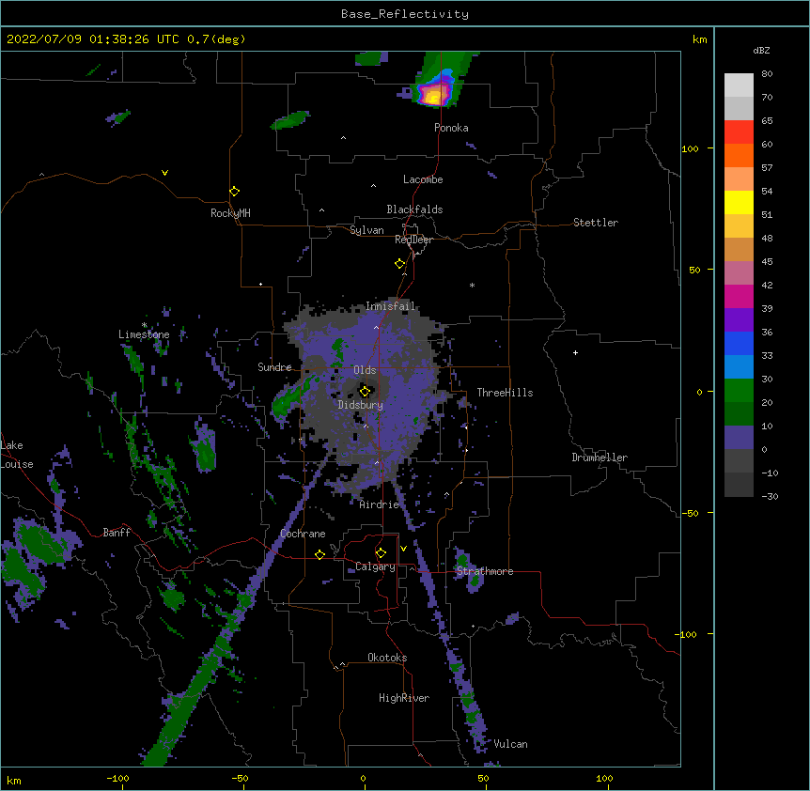The height and width of the screenshot is (791, 810).
Task: Click the Drumheller label
Action: click(x=600, y=458)
